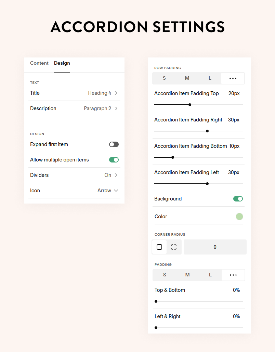Select the individual corner radius icon

[x=173, y=247]
